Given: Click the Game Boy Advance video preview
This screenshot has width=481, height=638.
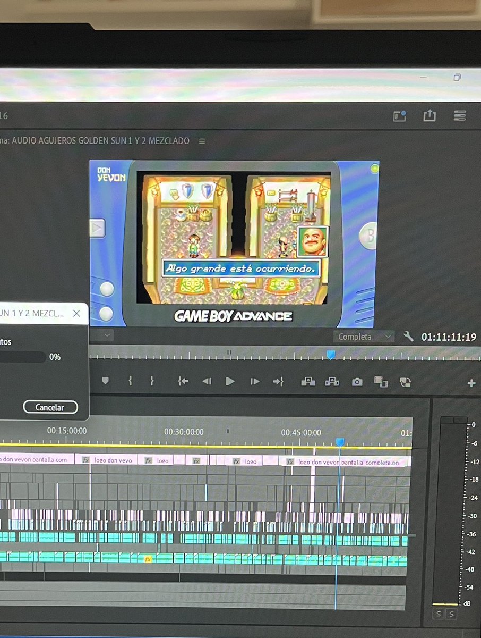Looking at the screenshot, I should (234, 244).
